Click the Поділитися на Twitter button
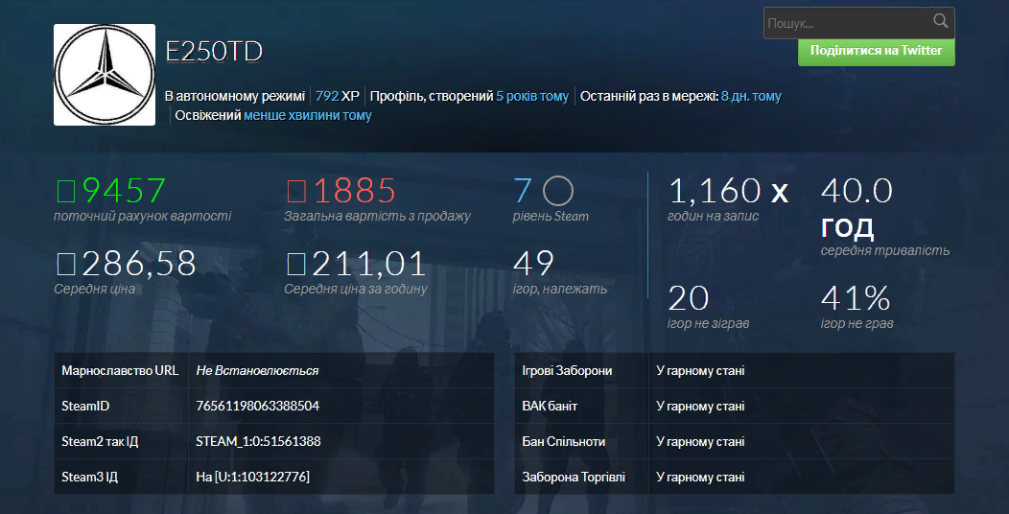 tap(876, 51)
